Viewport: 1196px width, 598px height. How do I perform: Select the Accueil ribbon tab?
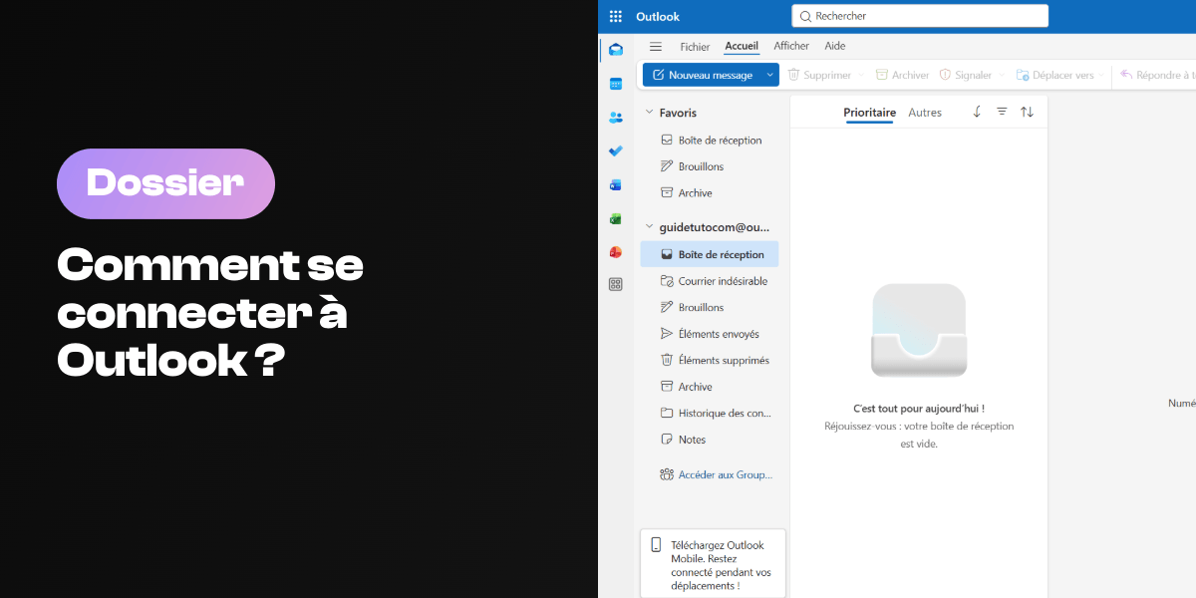click(742, 46)
